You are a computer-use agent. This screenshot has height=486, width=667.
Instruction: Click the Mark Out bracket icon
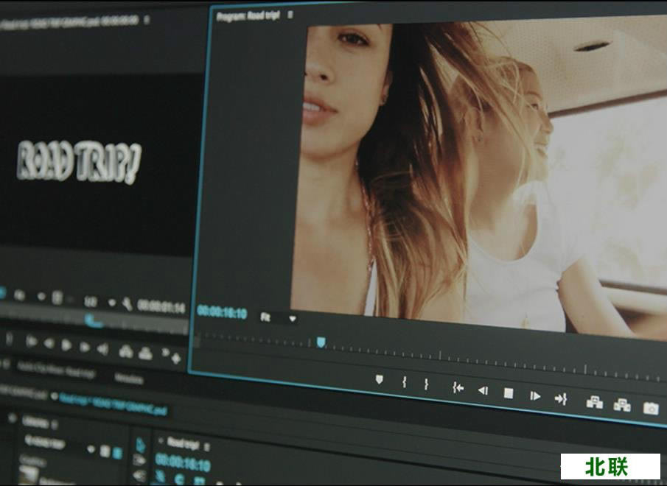426,384
